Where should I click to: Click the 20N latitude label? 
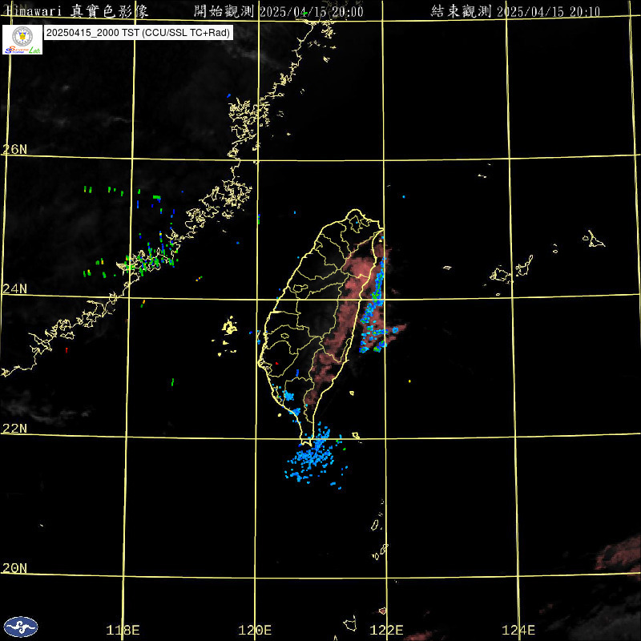pos(14,567)
